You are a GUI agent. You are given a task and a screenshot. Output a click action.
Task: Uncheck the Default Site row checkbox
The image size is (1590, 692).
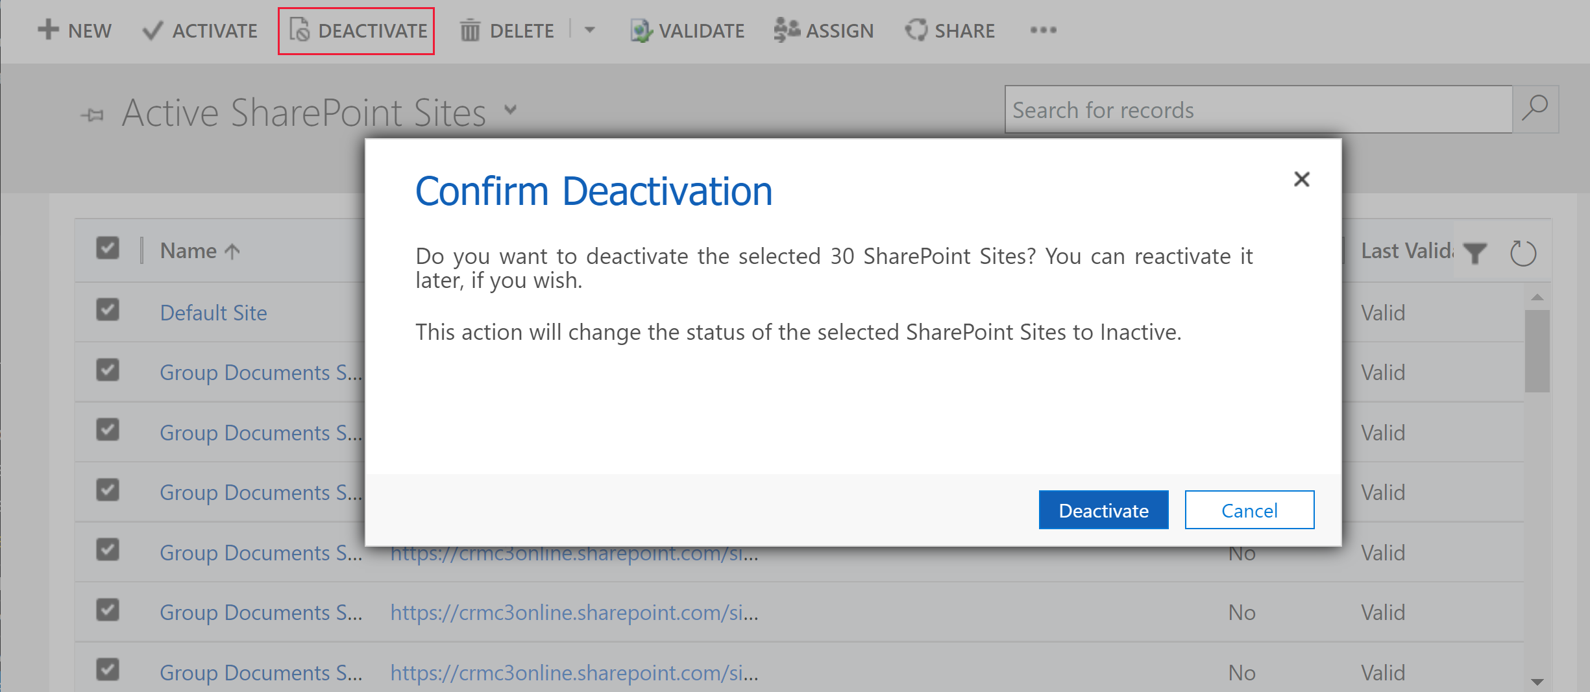click(107, 310)
